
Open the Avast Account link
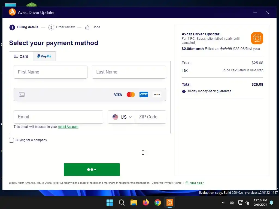tap(68, 127)
